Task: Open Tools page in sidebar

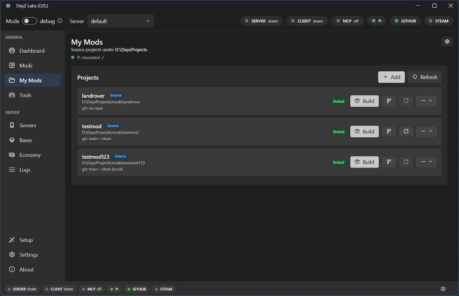Action: 32,95
